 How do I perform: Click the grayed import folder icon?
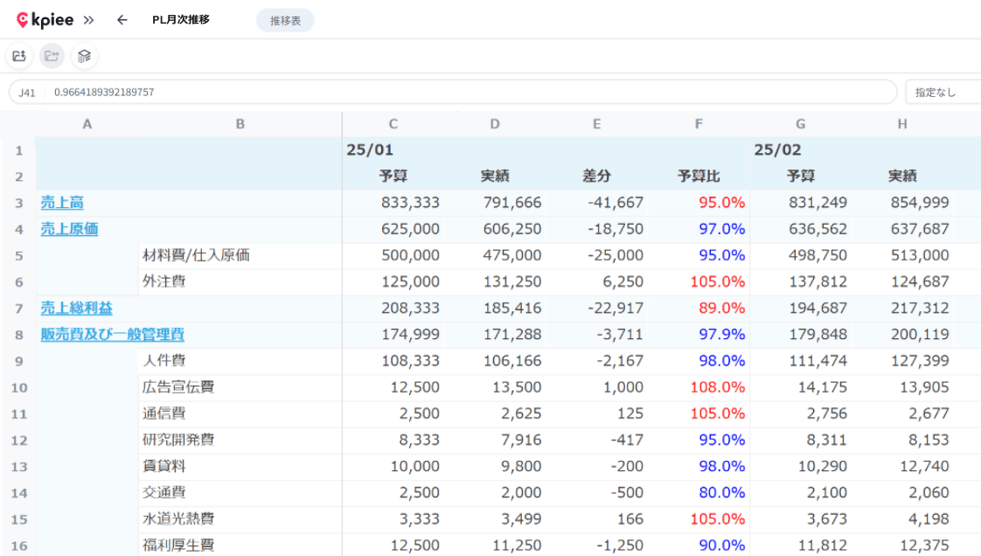tap(52, 56)
